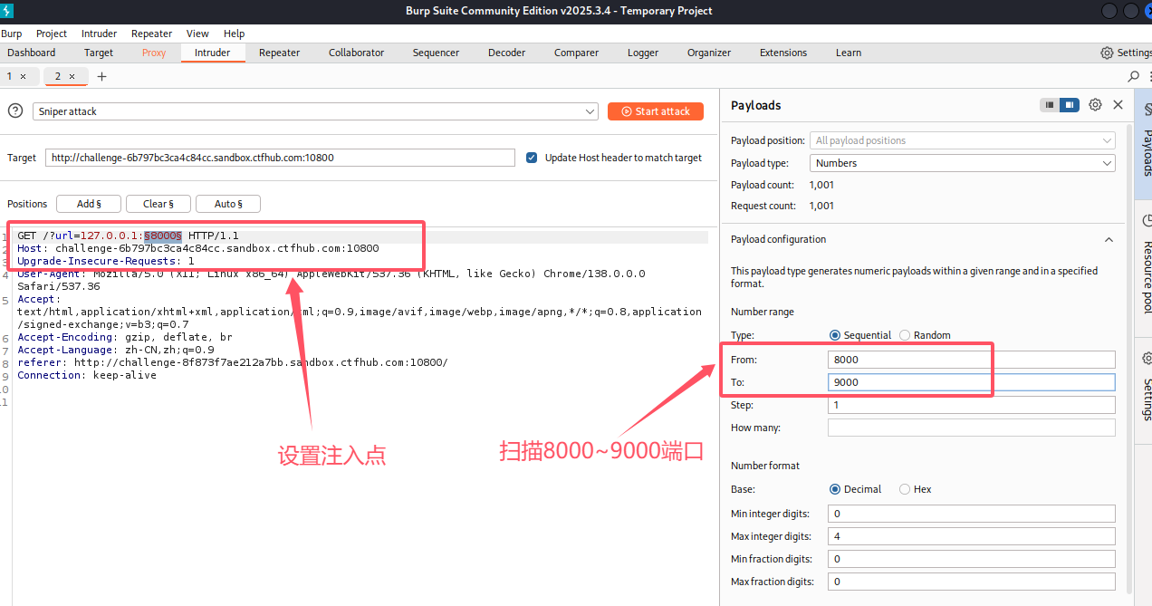This screenshot has height=606, width=1152.
Task: Switch to the Logger tab
Action: pyautogui.click(x=643, y=53)
